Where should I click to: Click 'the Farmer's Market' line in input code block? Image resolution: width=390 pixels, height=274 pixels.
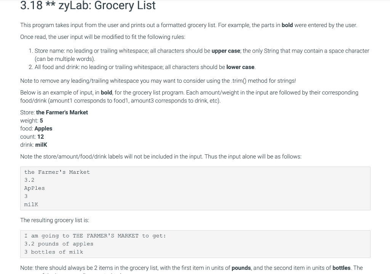click(x=57, y=172)
